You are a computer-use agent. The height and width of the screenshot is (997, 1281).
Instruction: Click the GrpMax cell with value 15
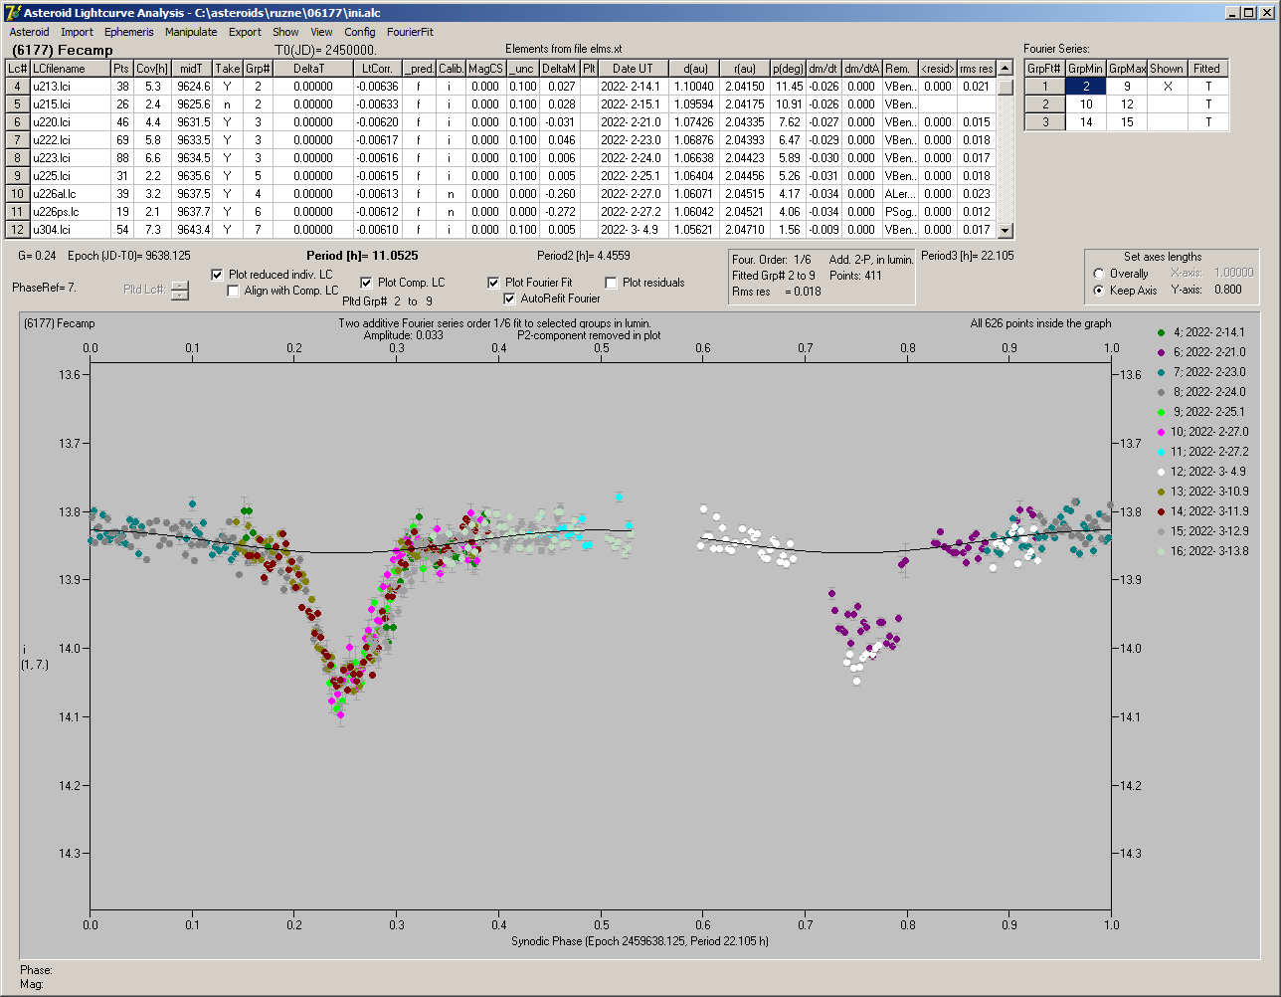click(x=1127, y=122)
